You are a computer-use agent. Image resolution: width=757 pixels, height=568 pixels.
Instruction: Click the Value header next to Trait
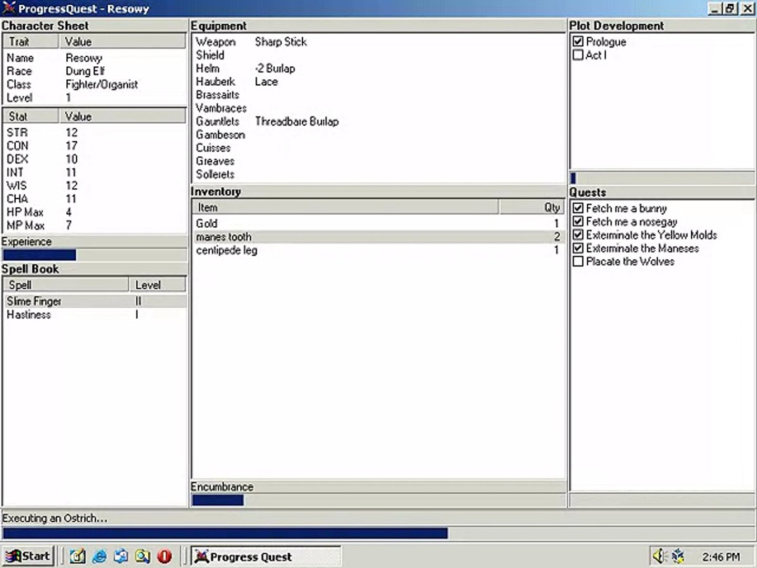122,42
